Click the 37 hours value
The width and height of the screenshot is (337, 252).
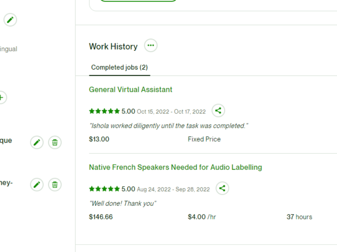coord(299,217)
